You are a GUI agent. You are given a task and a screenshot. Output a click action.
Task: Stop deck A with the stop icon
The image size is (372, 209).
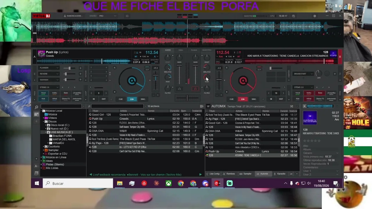pos(115,92)
